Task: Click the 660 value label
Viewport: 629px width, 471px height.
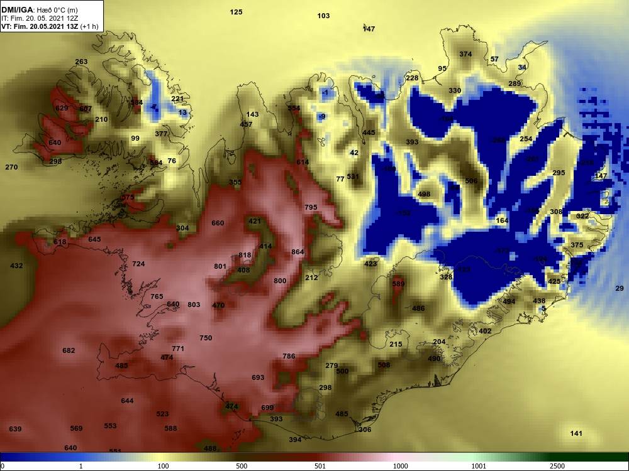Action: click(x=218, y=223)
